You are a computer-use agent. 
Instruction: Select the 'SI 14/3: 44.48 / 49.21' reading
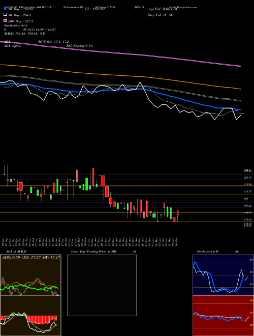click(40, 30)
